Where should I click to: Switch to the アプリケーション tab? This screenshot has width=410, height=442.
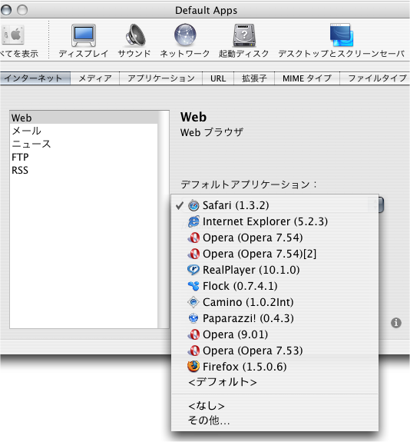click(161, 78)
